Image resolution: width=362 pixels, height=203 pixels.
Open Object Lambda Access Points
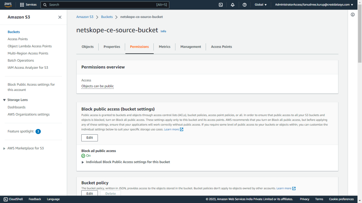pos(30,46)
